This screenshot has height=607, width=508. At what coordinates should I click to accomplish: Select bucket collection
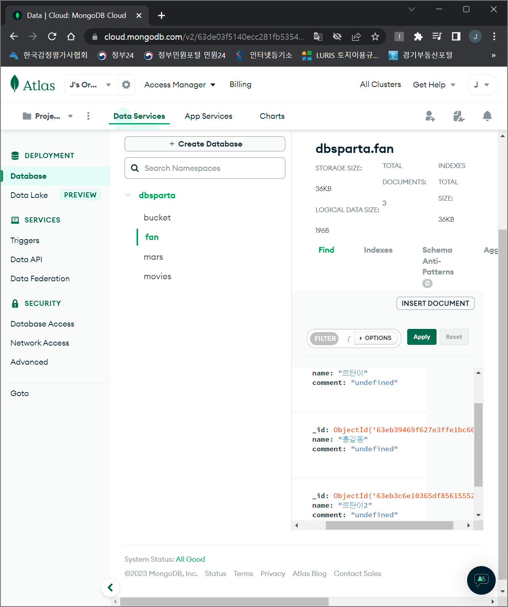coord(157,217)
